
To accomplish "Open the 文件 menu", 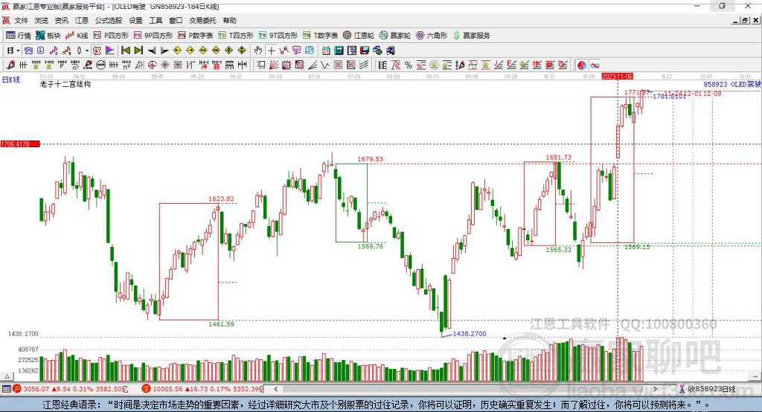I will click(x=22, y=20).
